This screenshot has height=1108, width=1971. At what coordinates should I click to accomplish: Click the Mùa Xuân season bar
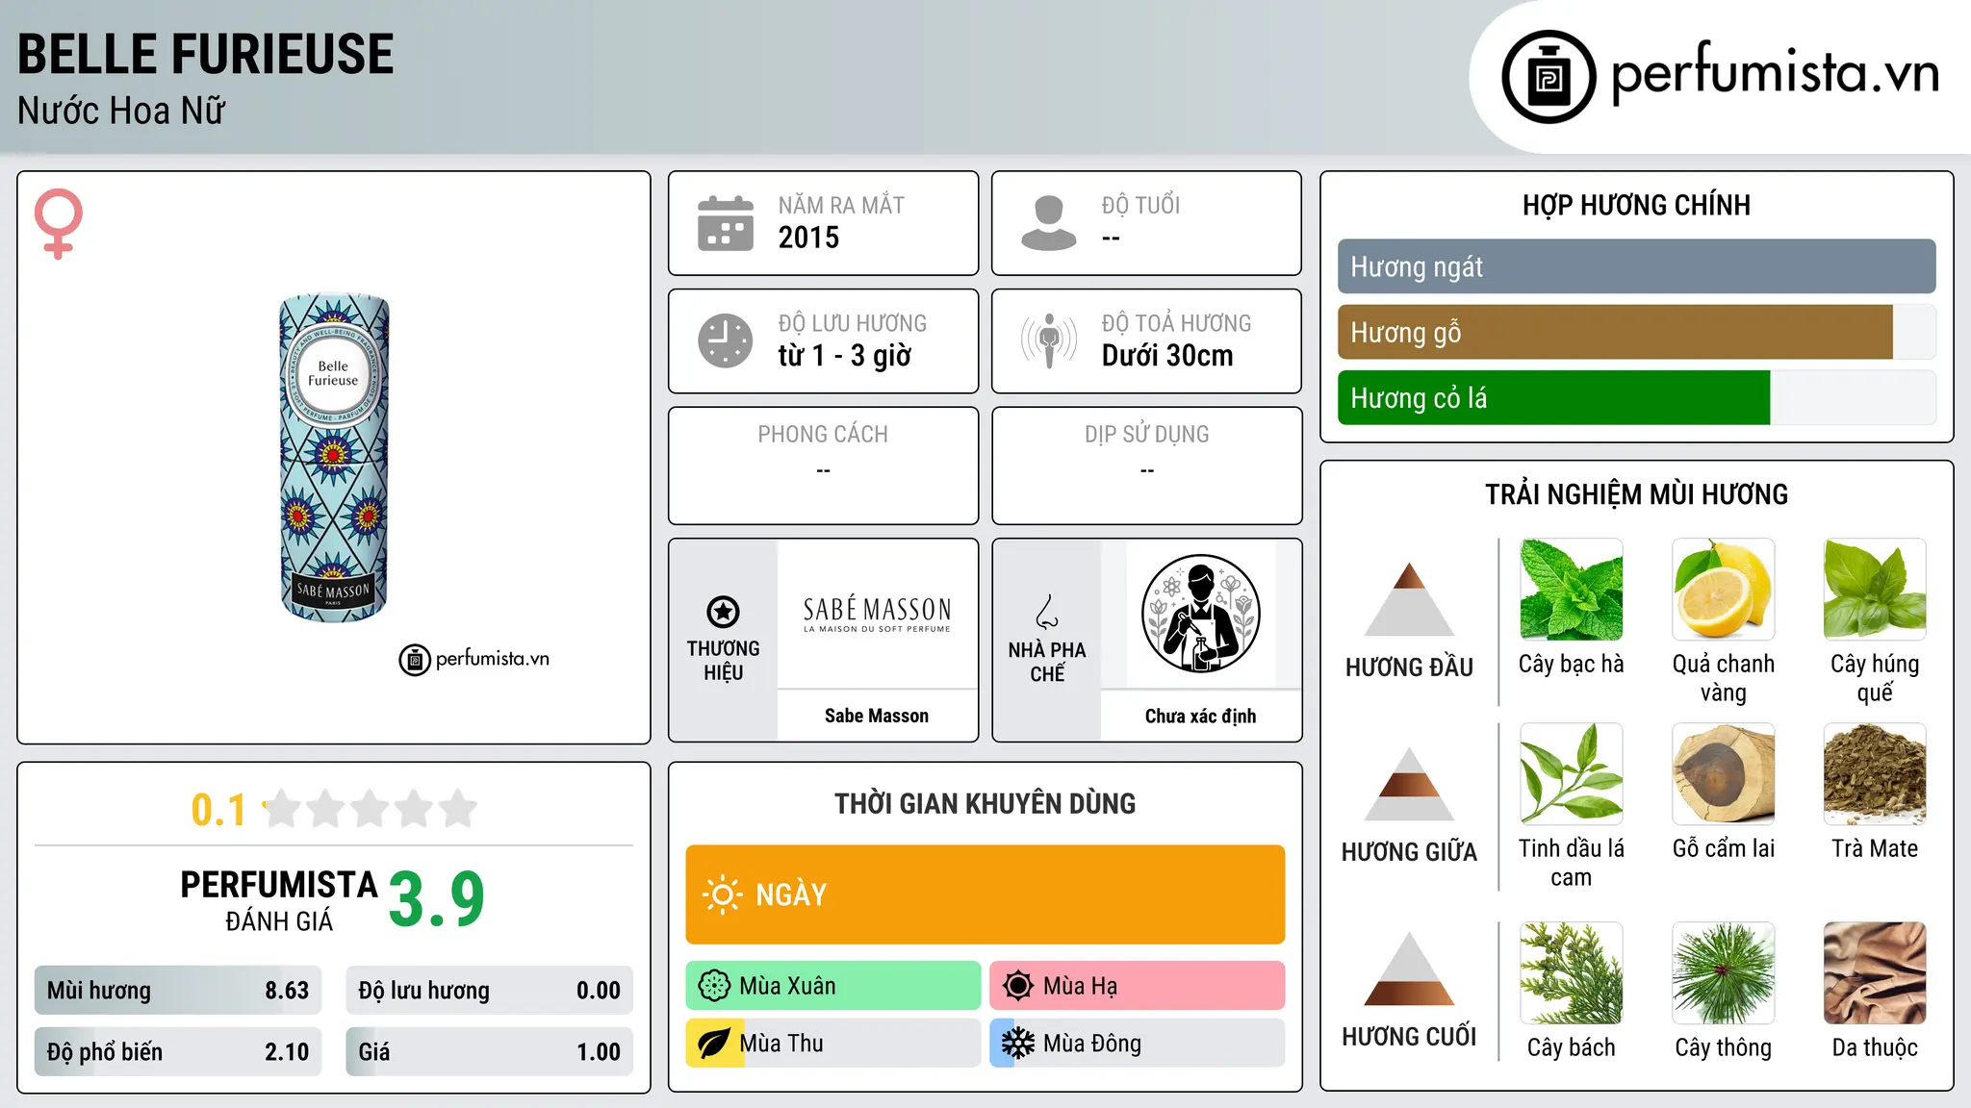832,986
